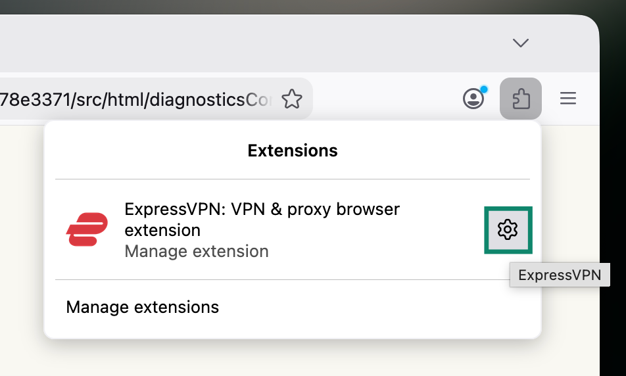This screenshot has height=376, width=626.
Task: Open the ExpressVPN extension settings gear
Action: coord(508,230)
